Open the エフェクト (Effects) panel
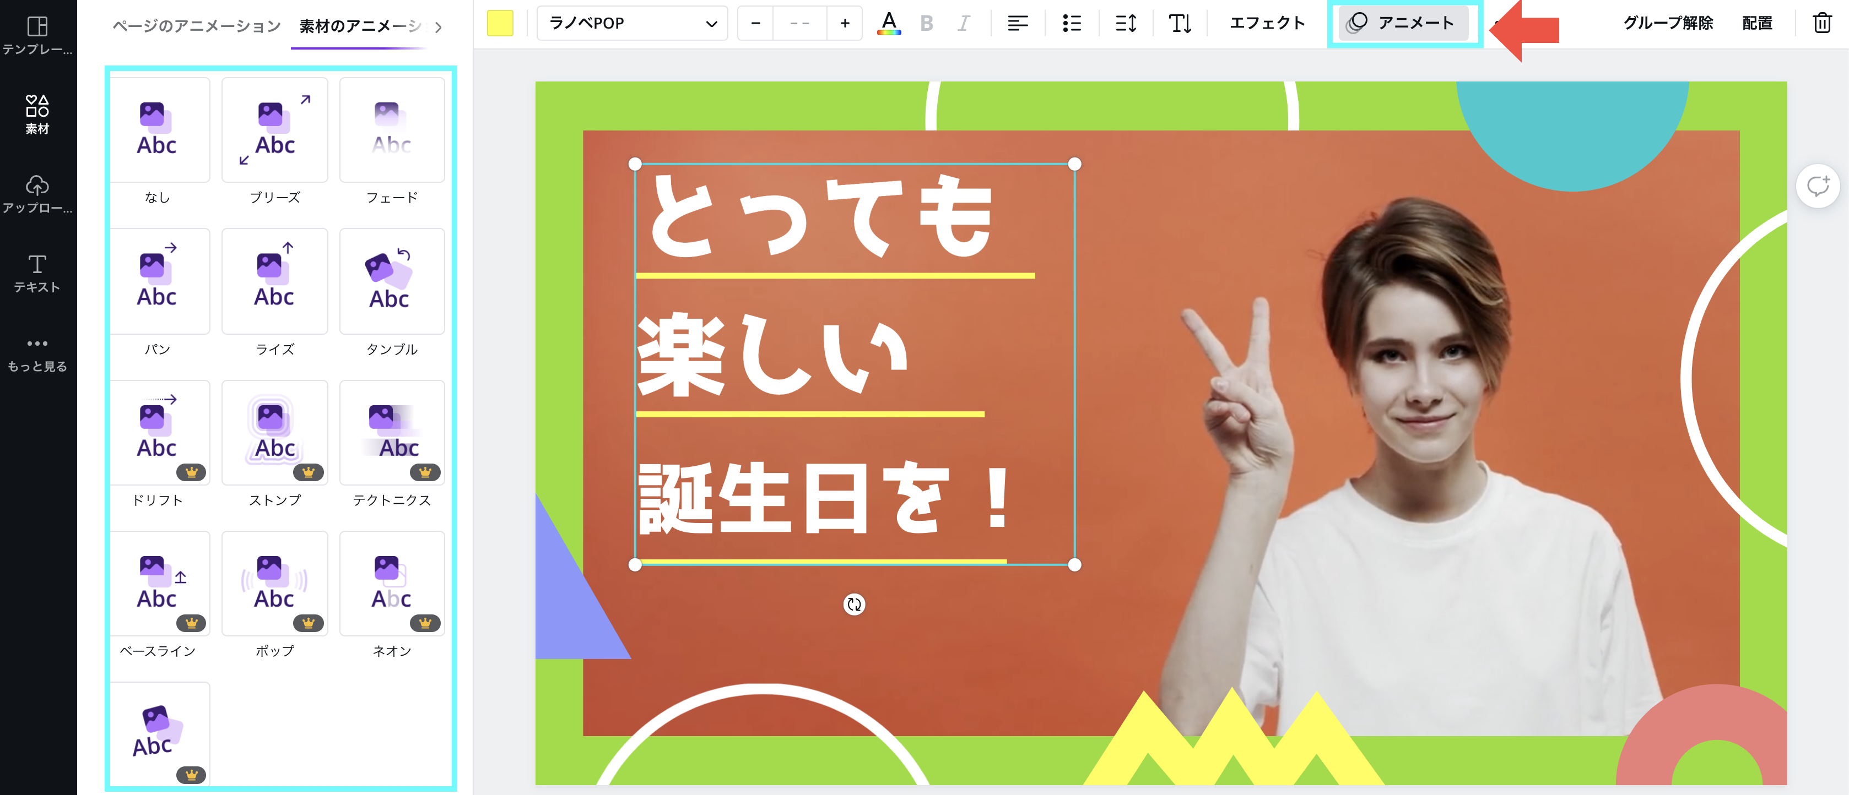 (x=1267, y=24)
